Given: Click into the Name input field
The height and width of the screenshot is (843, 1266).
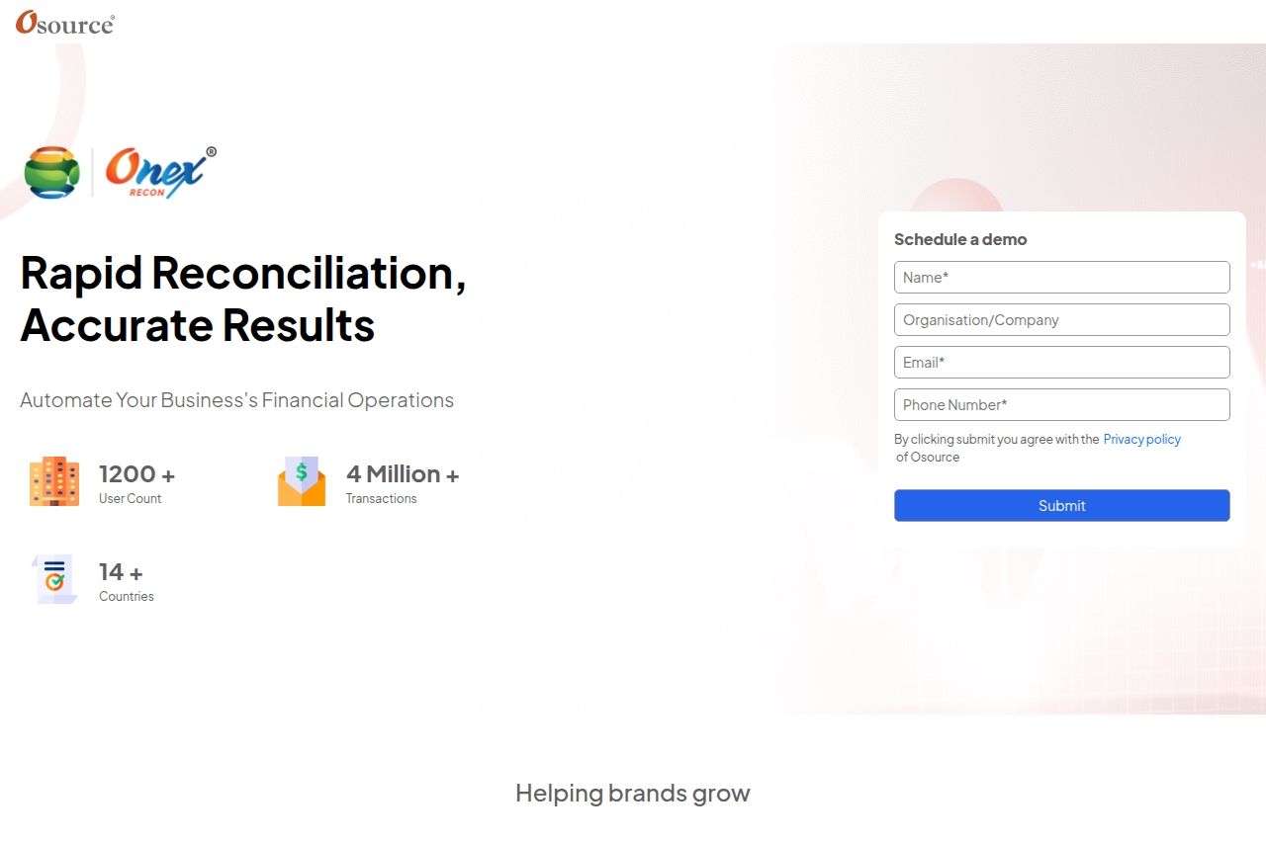Looking at the screenshot, I should click(1061, 277).
